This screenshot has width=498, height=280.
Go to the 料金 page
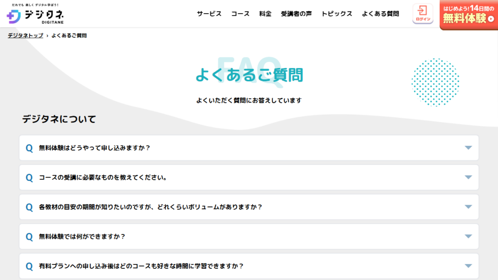(x=265, y=14)
